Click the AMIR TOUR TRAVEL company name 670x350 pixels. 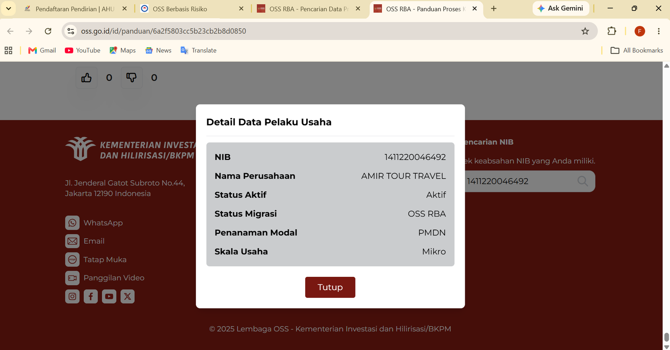point(403,176)
